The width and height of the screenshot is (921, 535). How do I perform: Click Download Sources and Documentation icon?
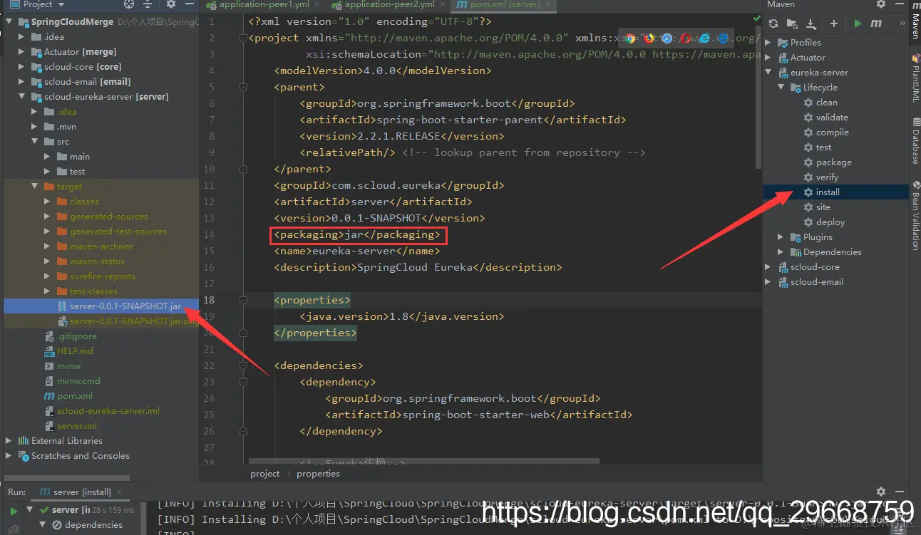[x=811, y=24]
